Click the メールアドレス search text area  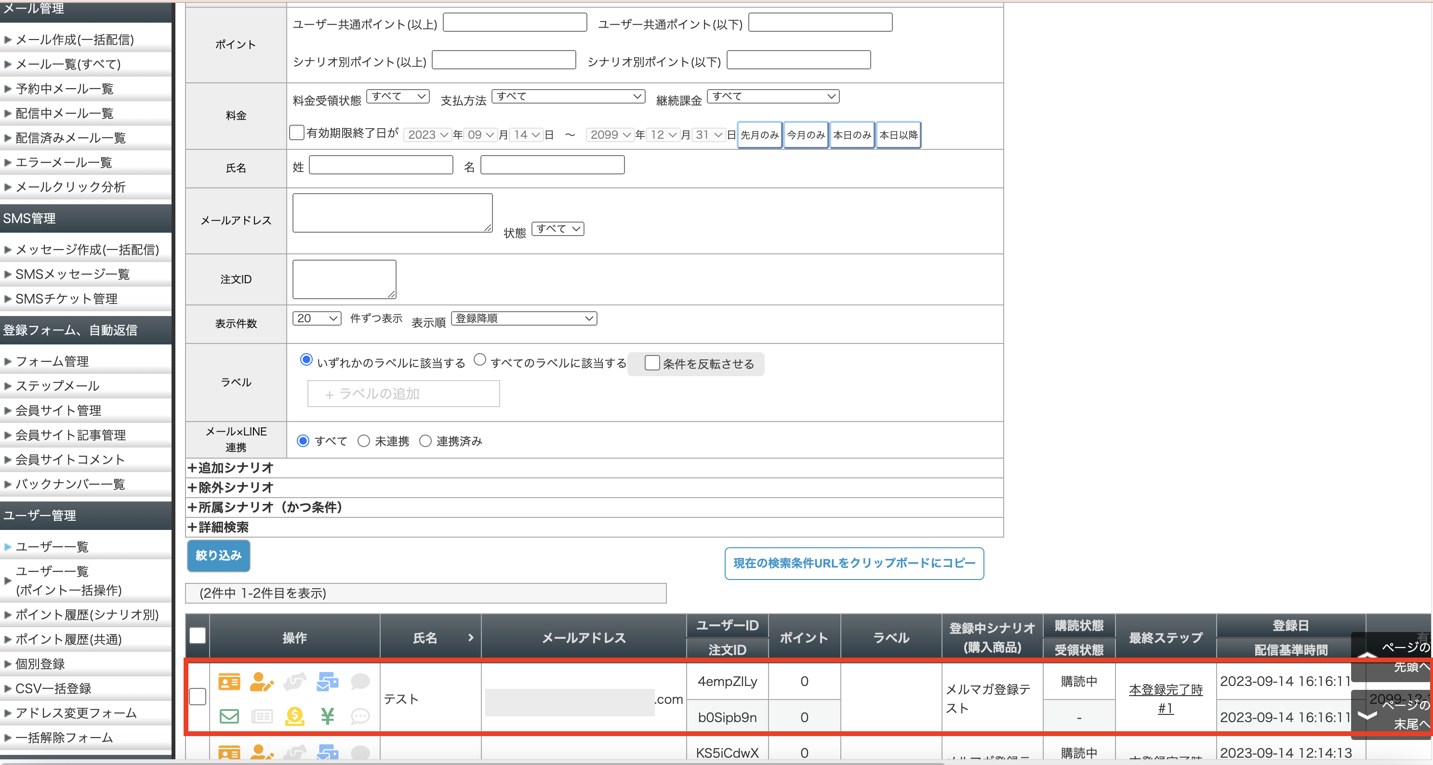(392, 212)
